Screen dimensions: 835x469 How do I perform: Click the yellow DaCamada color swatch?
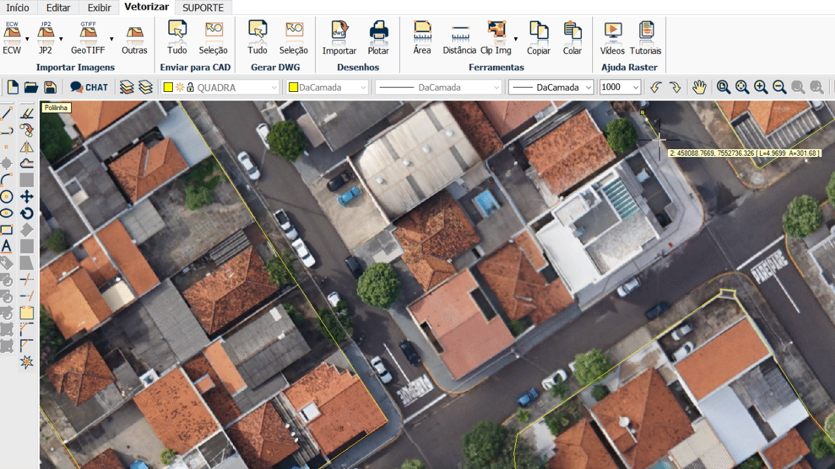point(294,87)
